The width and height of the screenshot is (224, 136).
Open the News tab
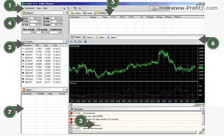pos(112,37)
